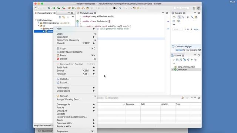Viewport: 237px width, 133px height.
Task: Toggle Hide Completed Tasks in Task List
Action: click(x=192, y=17)
